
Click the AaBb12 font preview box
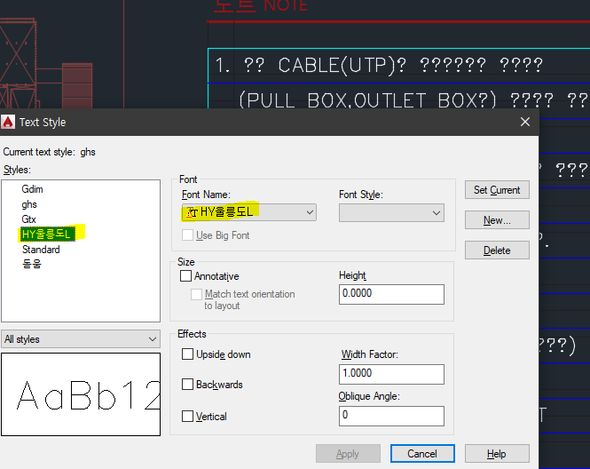pyautogui.click(x=81, y=394)
